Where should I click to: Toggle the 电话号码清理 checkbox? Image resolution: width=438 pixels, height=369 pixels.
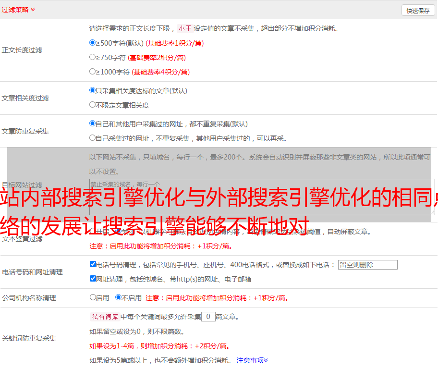coord(93,264)
